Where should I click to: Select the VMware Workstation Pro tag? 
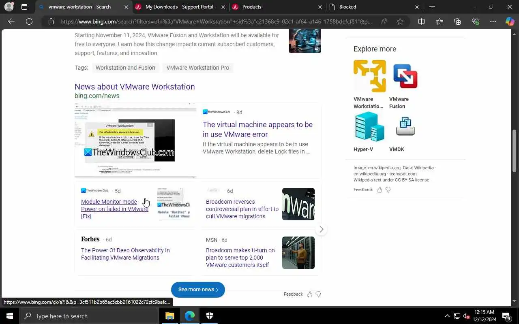tap(198, 68)
